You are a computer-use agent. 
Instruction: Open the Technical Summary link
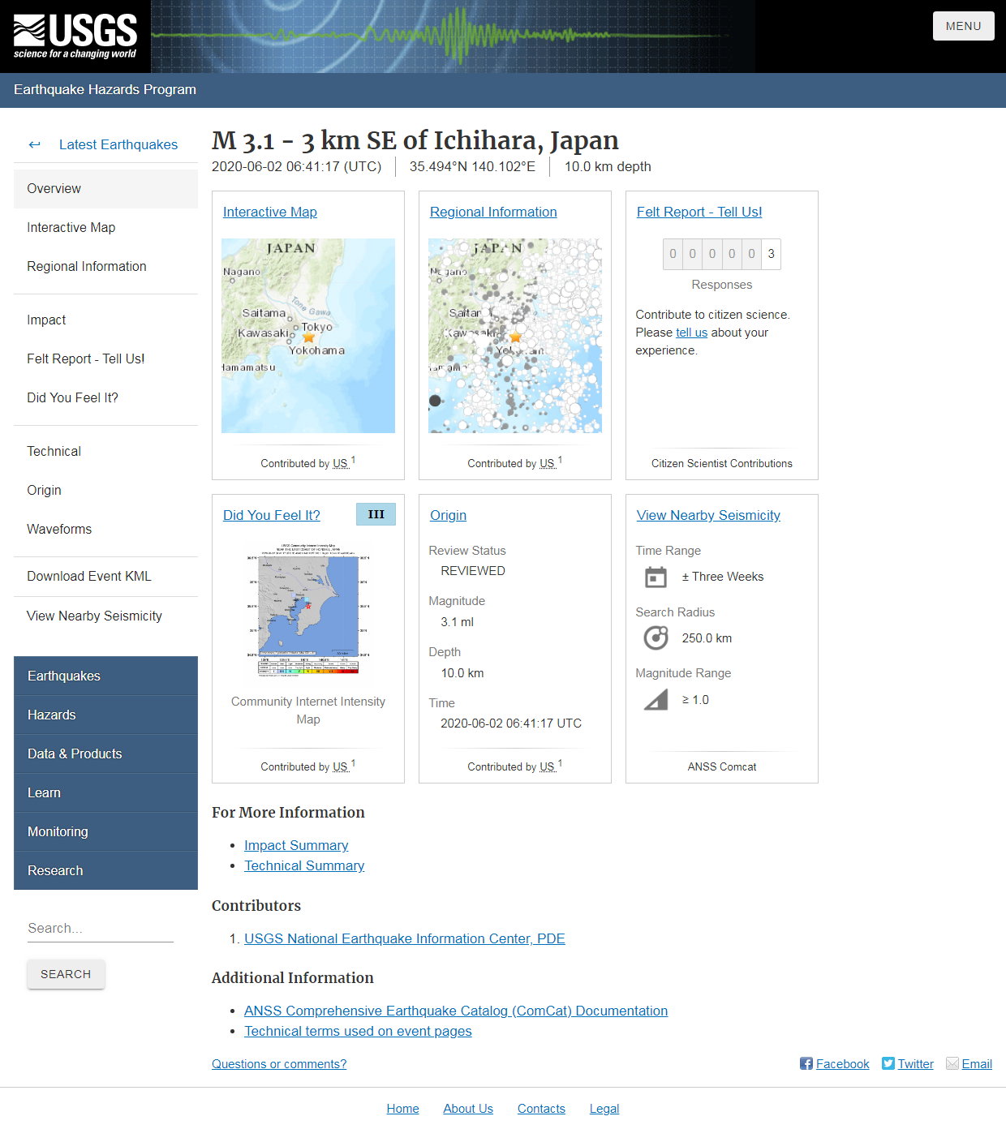304,865
